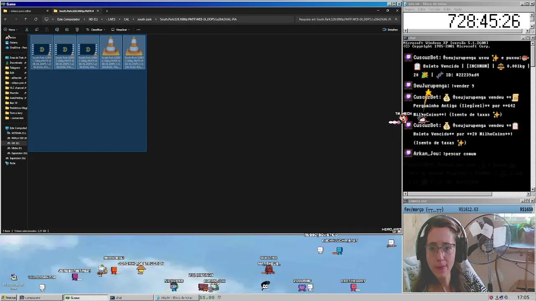The width and height of the screenshot is (536, 301).
Task: Click 'south park' breadcrumb segment
Action: point(144,19)
